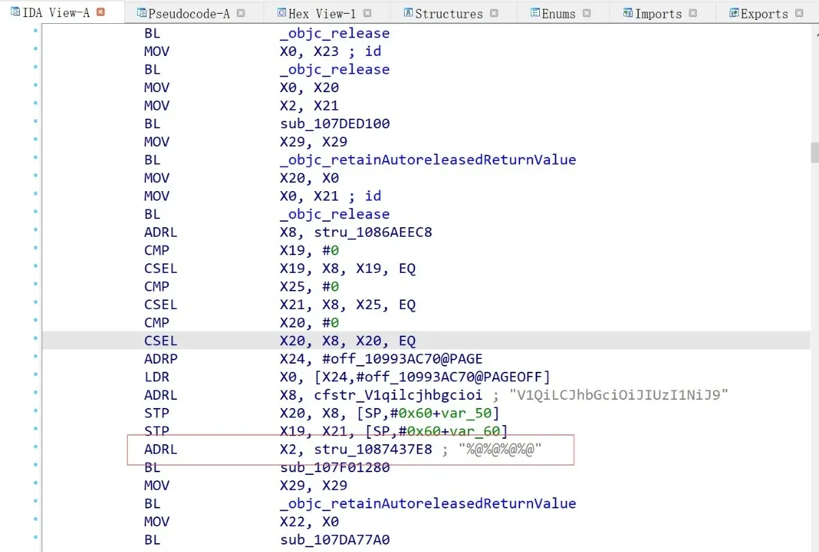
Task: Click the "%@%@%@%@" format string comment
Action: pos(500,449)
